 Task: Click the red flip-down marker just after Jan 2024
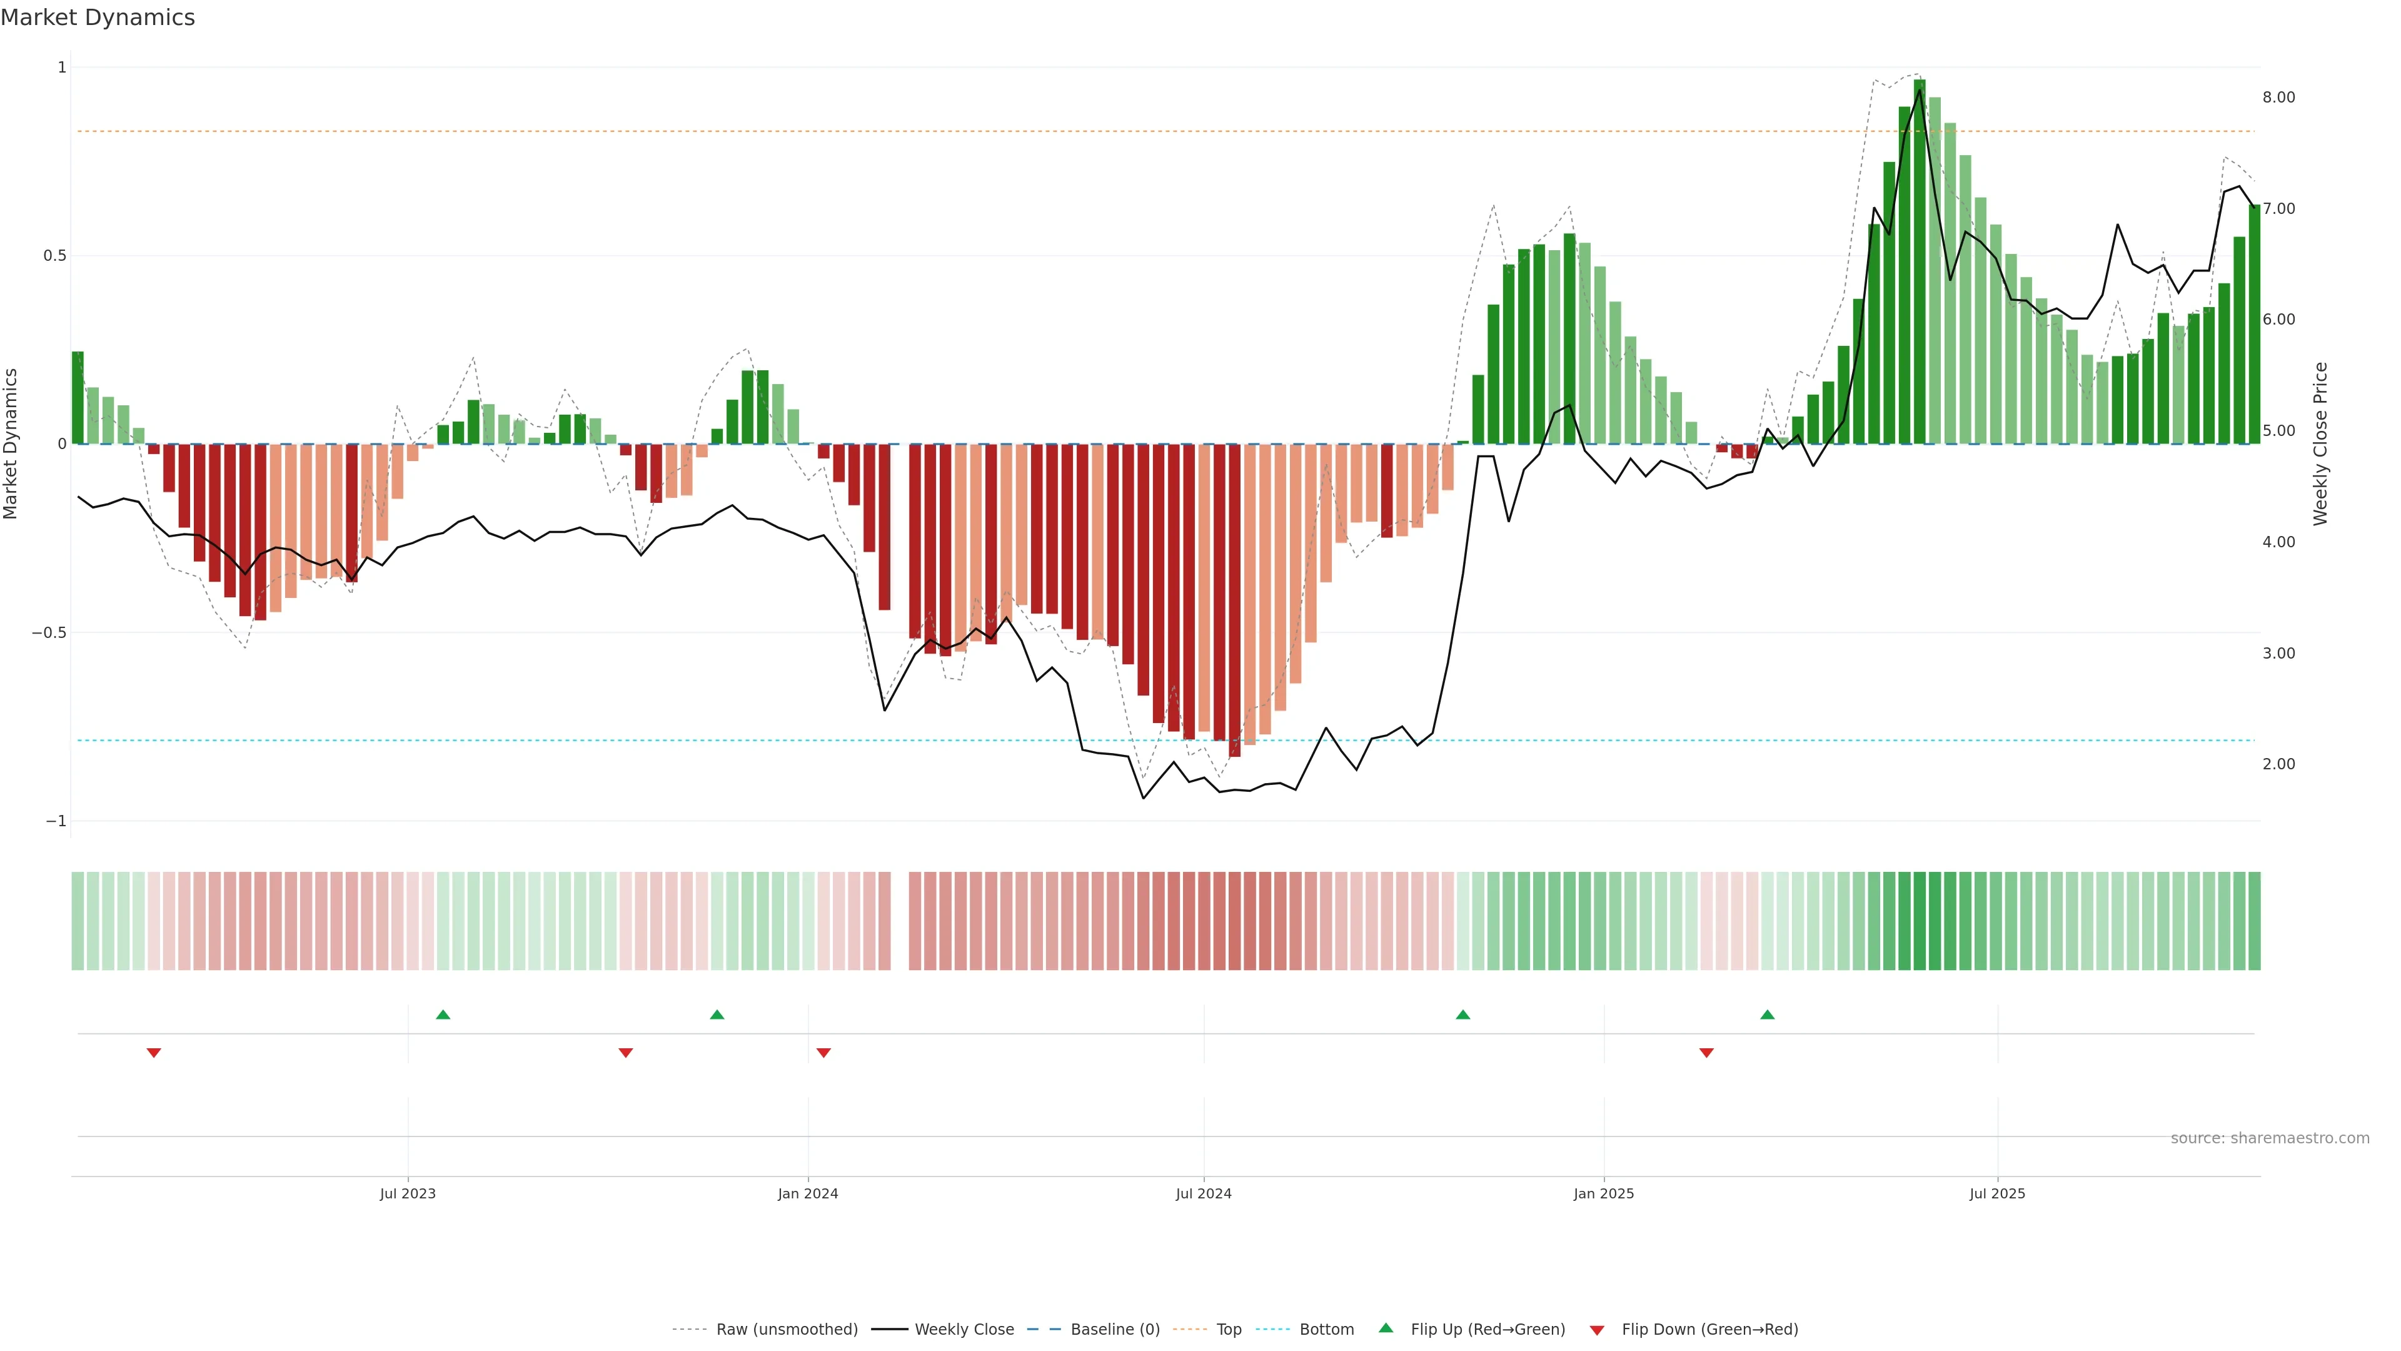pyautogui.click(x=823, y=1053)
